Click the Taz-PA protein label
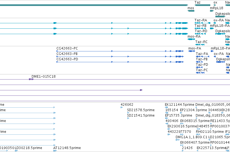 [x=202, y=54]
